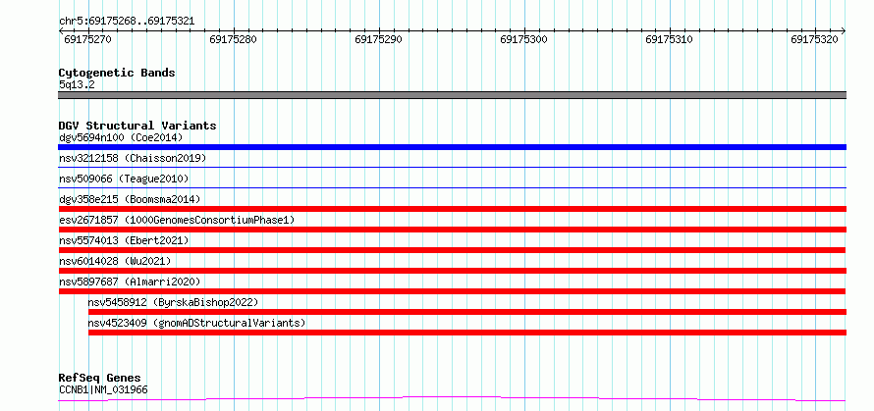This screenshot has width=874, height=411.
Task: Click ruler position 69175280
Action: point(234,39)
